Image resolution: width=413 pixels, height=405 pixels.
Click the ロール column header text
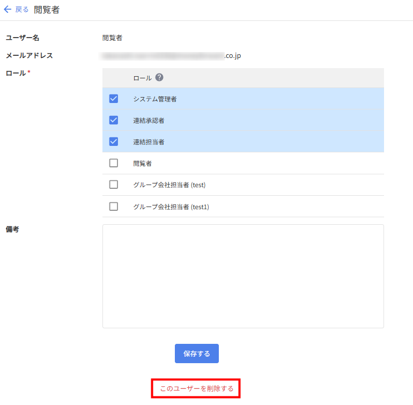142,78
